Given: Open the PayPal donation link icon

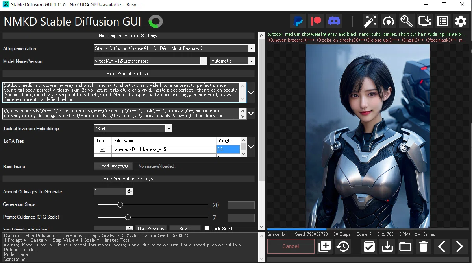Looking at the screenshot, I should 298,21.
